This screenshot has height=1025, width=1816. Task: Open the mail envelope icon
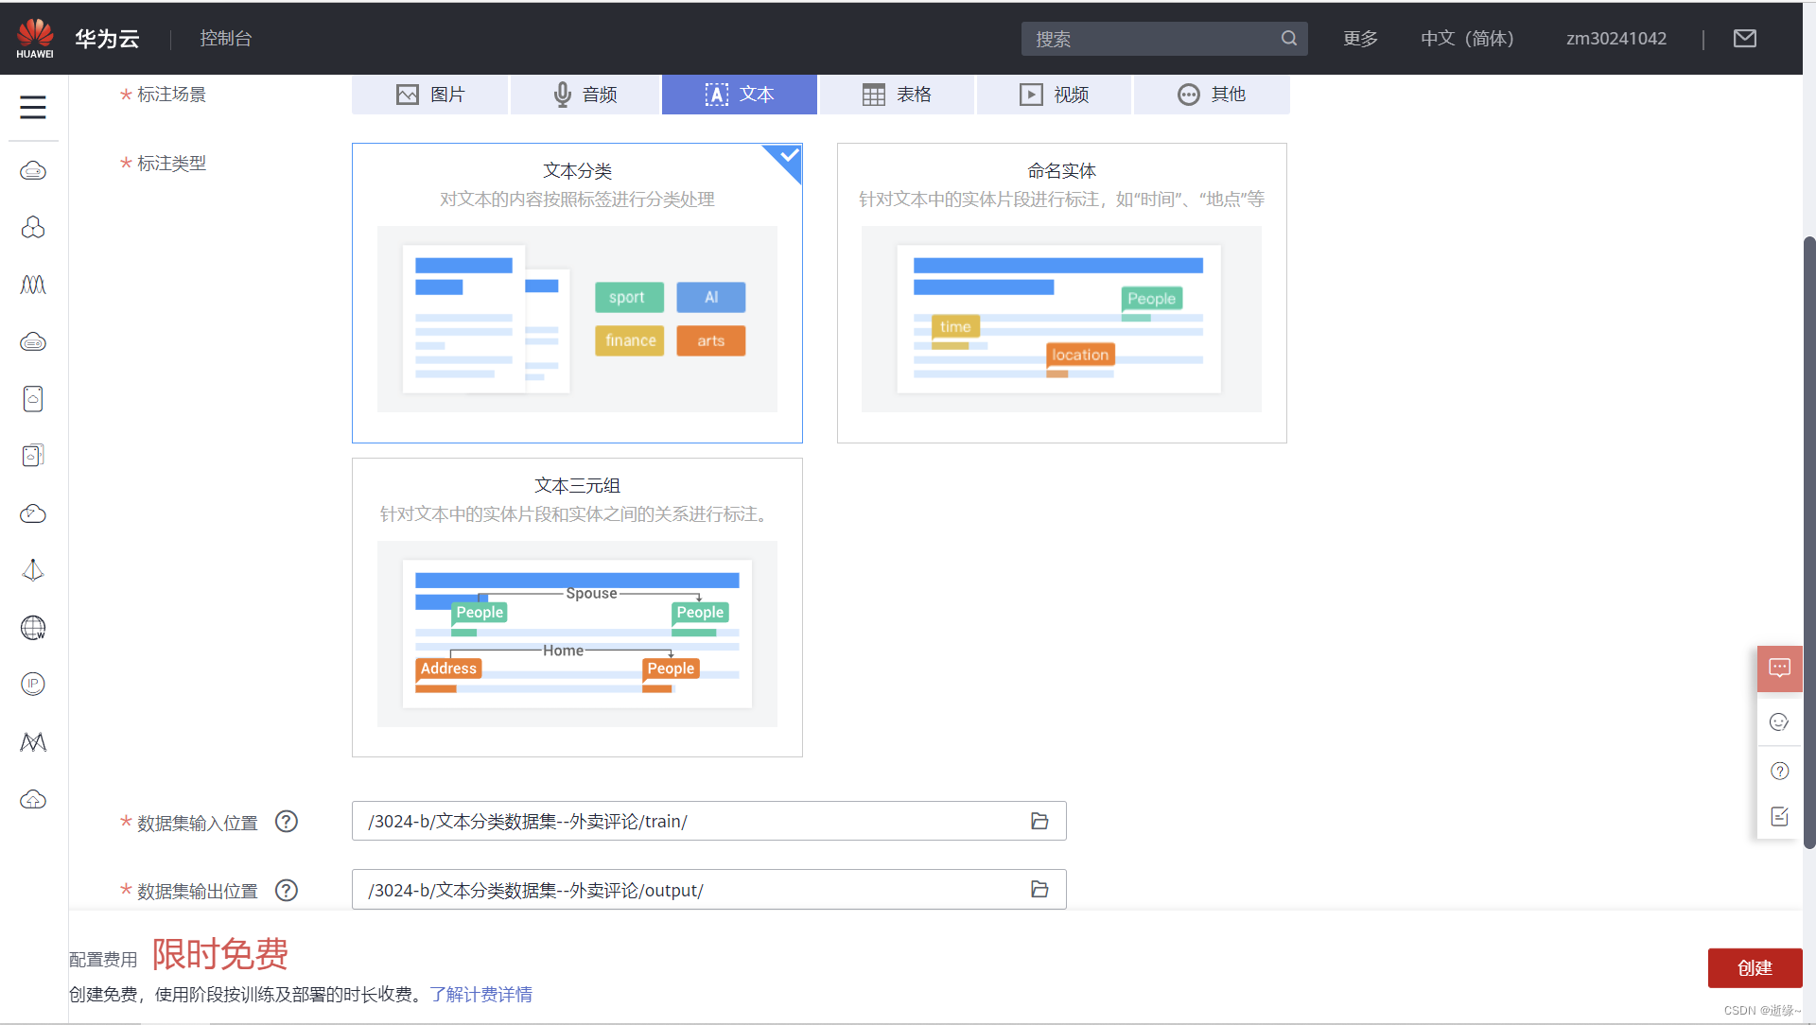[1745, 38]
